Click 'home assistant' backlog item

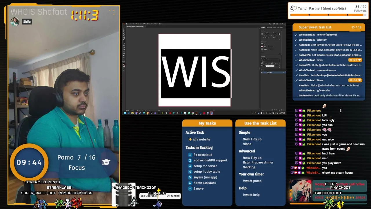(x=205, y=183)
